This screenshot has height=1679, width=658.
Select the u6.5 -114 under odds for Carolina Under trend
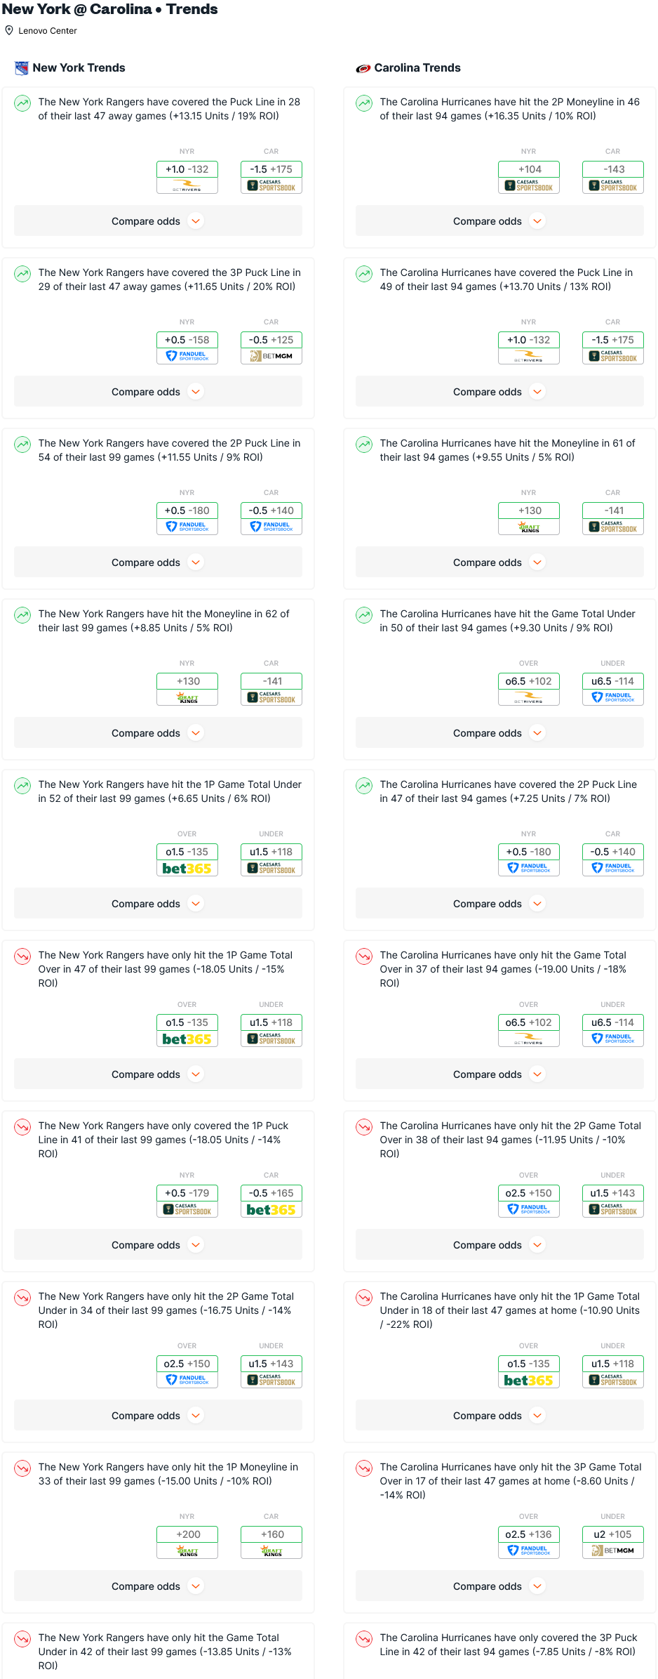(x=612, y=681)
